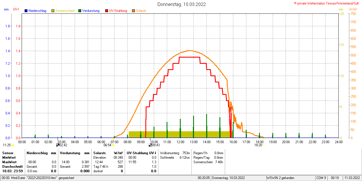Screen dimensions: 362x181
Task: Click the 11.03.2022 status bar field
Action: click(x=352, y=178)
